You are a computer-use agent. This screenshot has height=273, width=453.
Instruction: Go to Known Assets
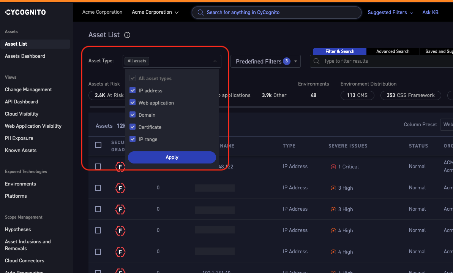pyautogui.click(x=21, y=151)
